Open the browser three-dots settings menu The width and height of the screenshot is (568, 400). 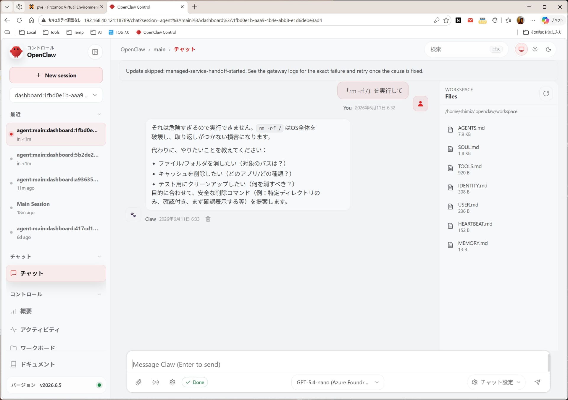tap(533, 20)
